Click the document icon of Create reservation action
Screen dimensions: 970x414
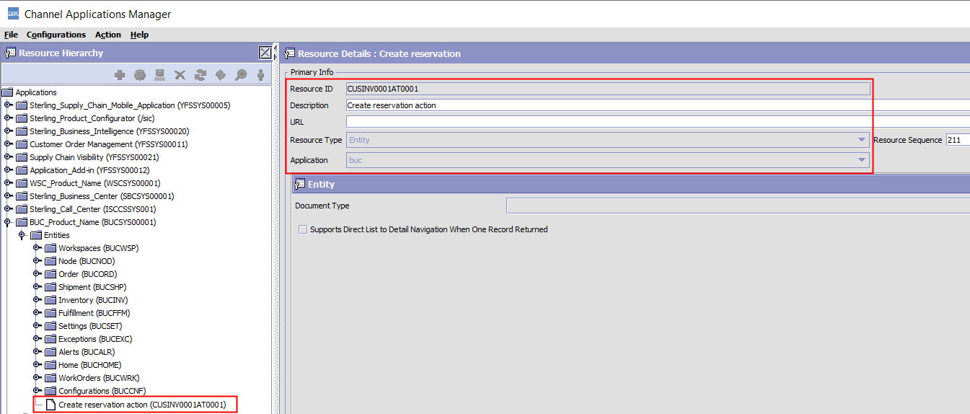tap(51, 405)
